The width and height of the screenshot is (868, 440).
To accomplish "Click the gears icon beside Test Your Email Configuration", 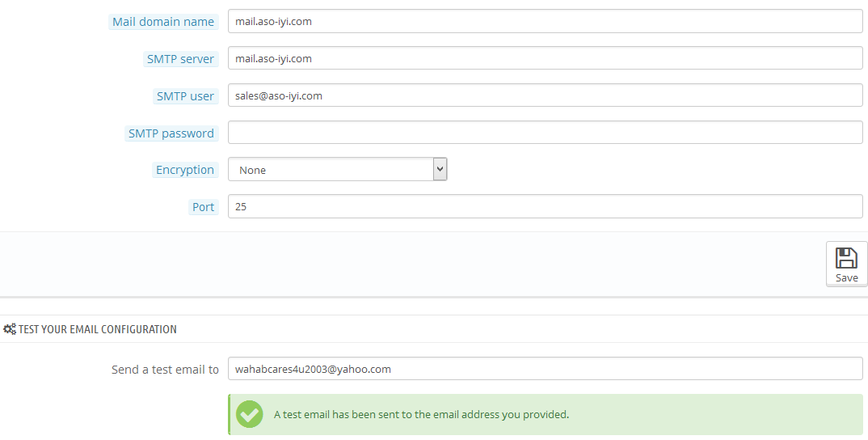I will pos(10,329).
